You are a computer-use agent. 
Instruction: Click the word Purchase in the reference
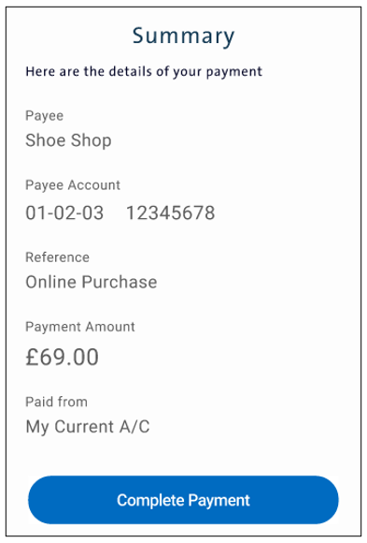coord(120,282)
